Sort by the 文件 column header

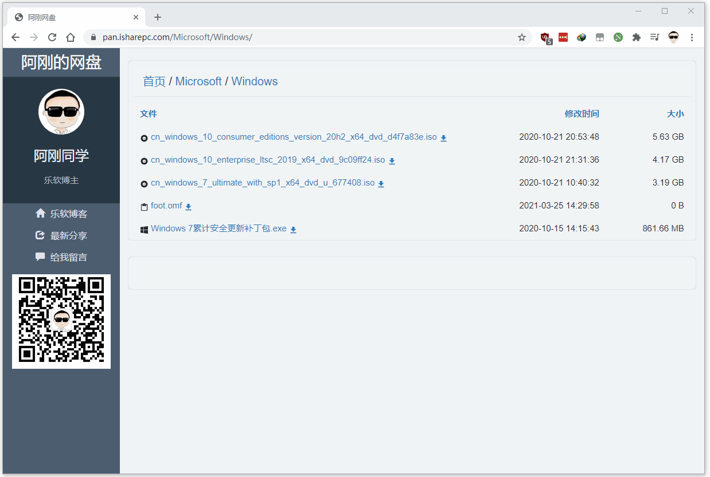tap(149, 114)
